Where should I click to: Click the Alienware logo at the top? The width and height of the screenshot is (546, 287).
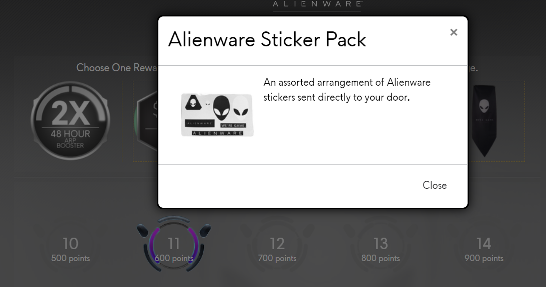(317, 4)
